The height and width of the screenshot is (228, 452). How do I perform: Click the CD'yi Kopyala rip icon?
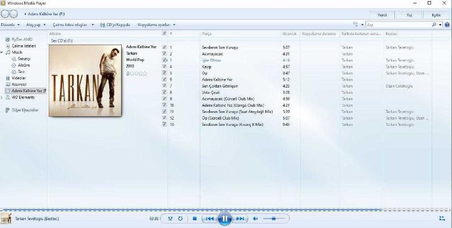pos(102,25)
